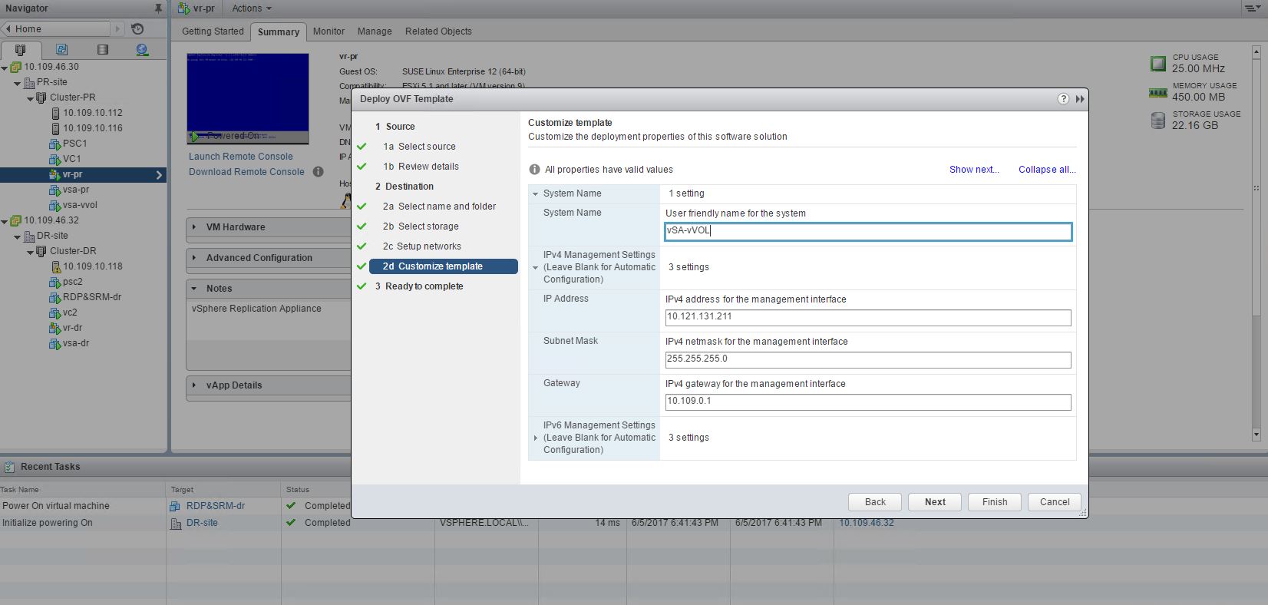This screenshot has height=605, width=1268.
Task: Select wizard step 2b Select storage
Action: tap(428, 226)
